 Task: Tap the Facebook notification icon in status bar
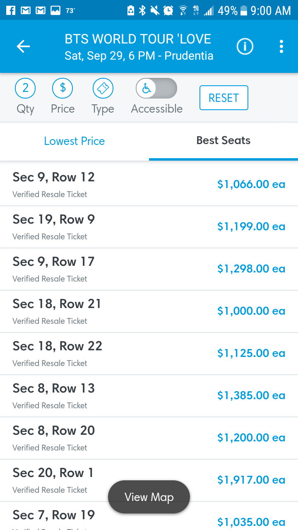11,10
